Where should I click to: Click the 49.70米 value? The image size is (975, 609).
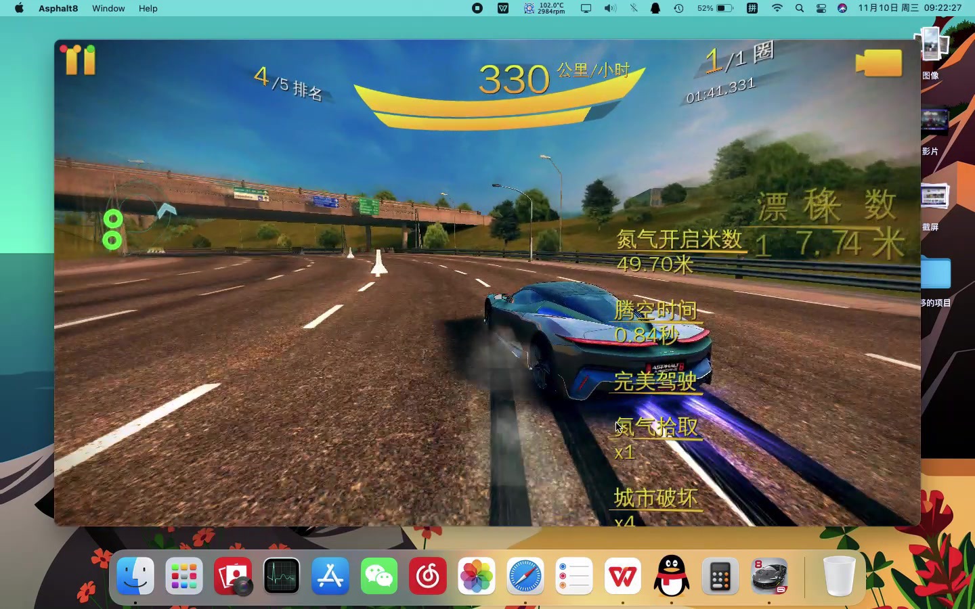pos(655,264)
